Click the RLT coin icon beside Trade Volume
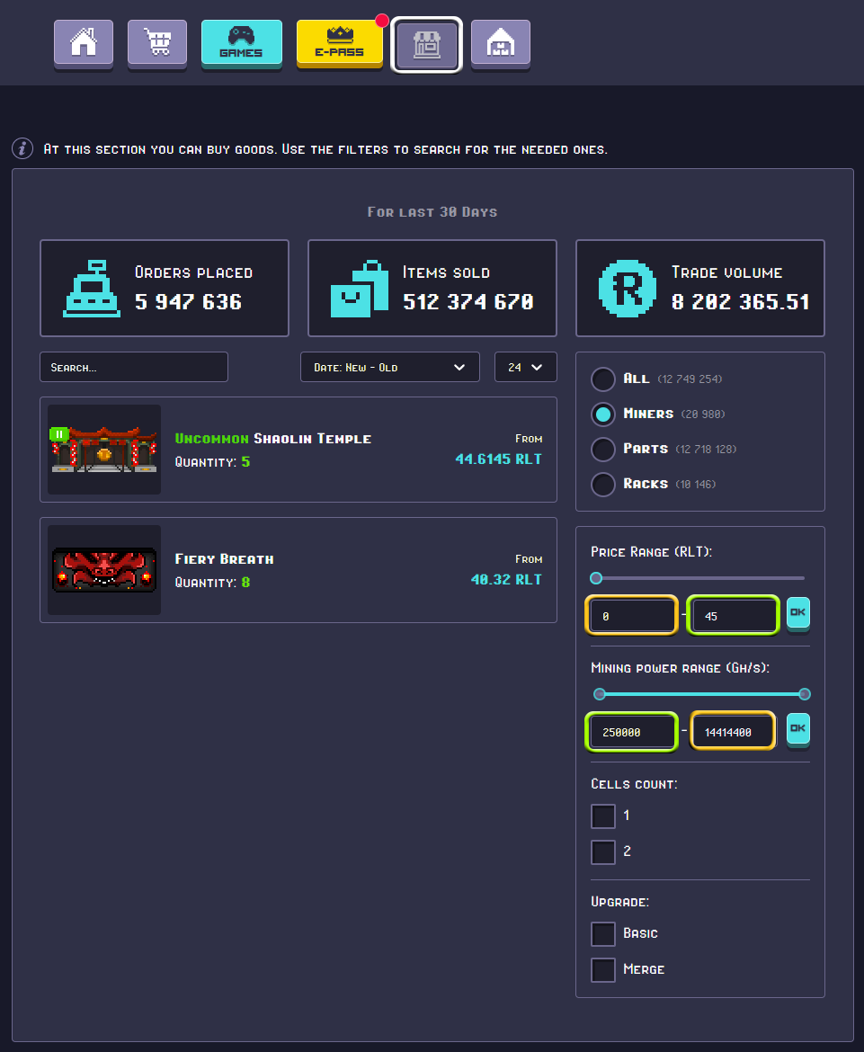Image resolution: width=864 pixels, height=1052 pixels. [x=627, y=289]
